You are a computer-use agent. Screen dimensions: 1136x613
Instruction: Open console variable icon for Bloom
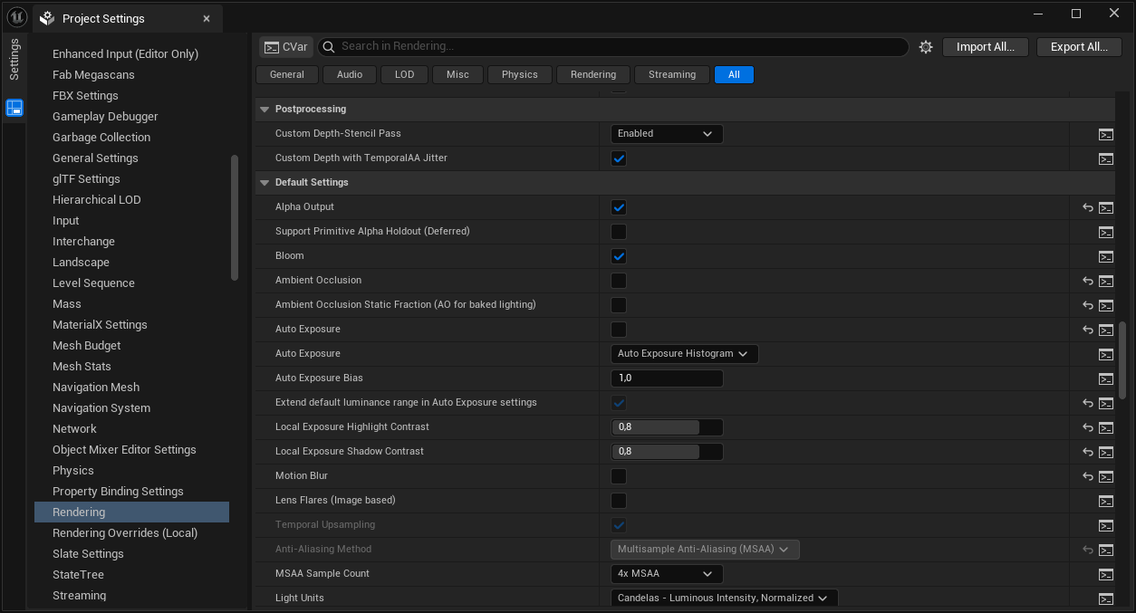[x=1106, y=256]
